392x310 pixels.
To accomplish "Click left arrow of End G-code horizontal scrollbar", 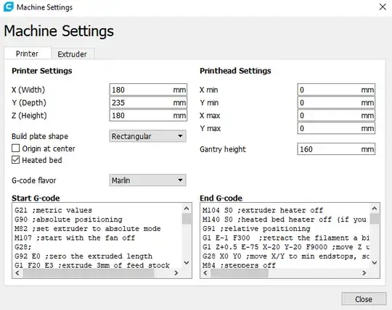I will point(205,273).
